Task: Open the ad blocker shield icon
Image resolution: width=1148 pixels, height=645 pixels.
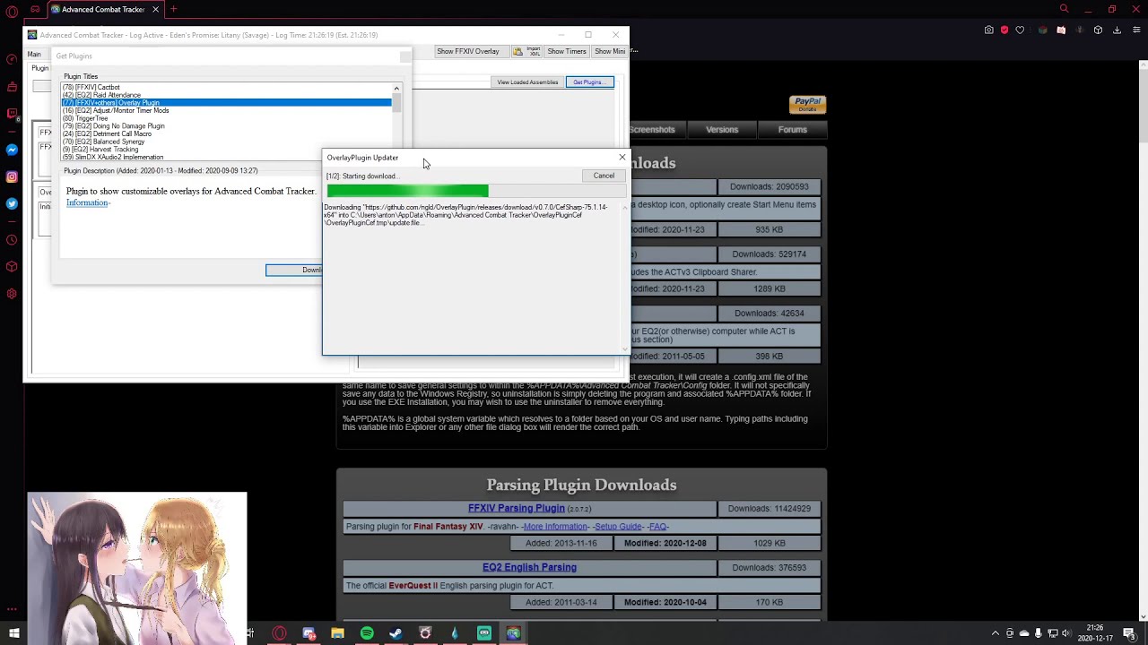Action: click(1004, 30)
